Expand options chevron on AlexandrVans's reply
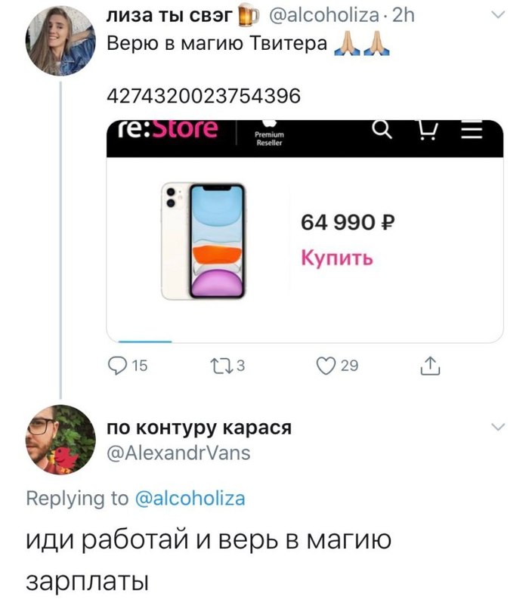The width and height of the screenshot is (529, 612). tap(498, 427)
